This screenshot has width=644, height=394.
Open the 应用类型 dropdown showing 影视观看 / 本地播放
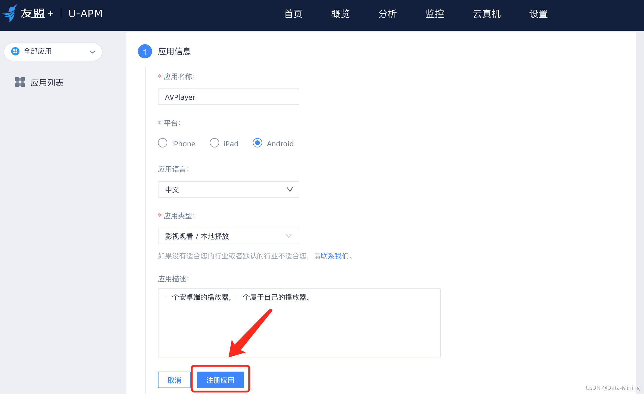point(229,236)
